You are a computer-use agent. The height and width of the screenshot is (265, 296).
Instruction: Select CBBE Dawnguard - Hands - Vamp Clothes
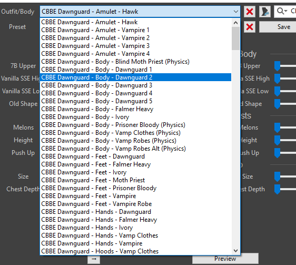(135, 235)
